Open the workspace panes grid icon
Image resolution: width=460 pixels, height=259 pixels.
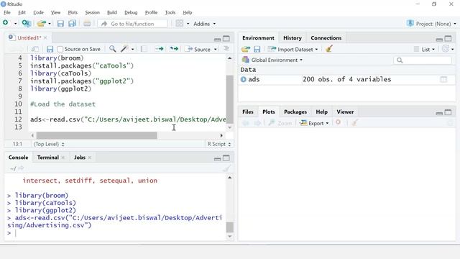[x=179, y=24]
